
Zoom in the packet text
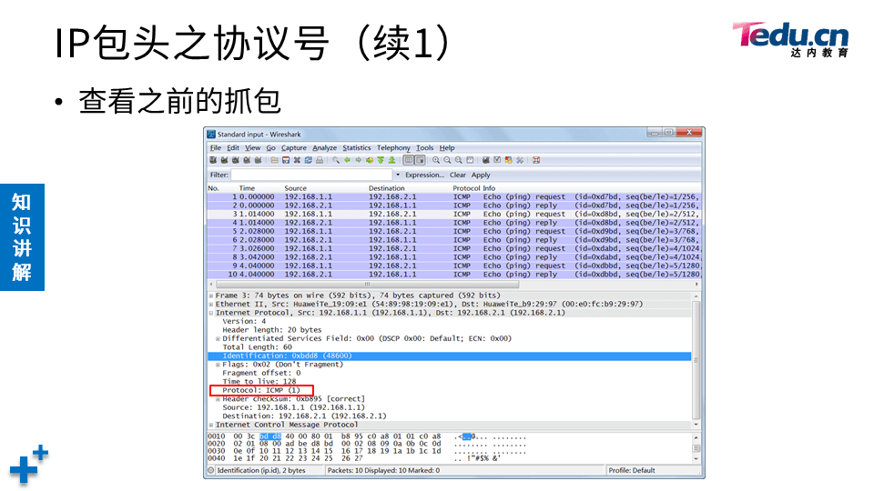coord(436,160)
